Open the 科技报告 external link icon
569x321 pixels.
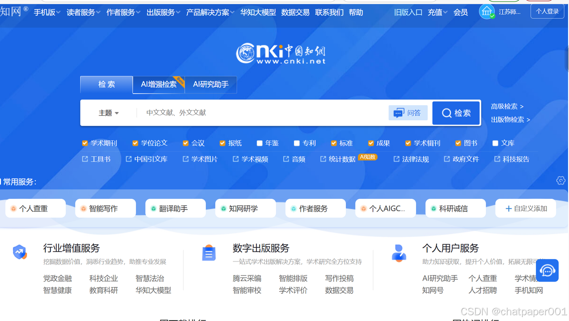(497, 159)
